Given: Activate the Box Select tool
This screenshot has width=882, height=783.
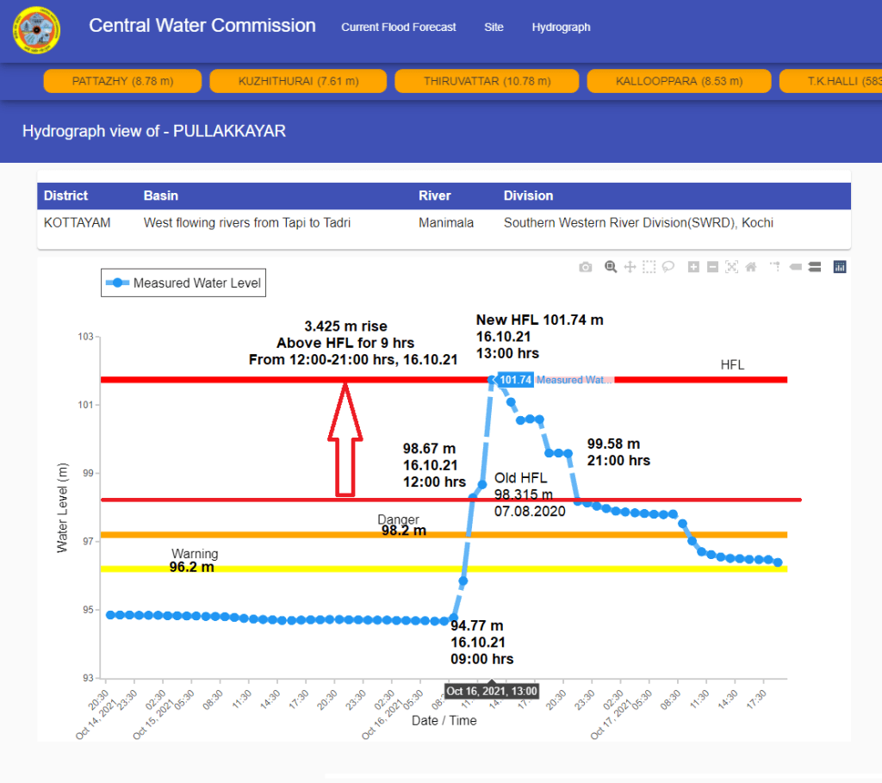Looking at the screenshot, I should point(649,267).
